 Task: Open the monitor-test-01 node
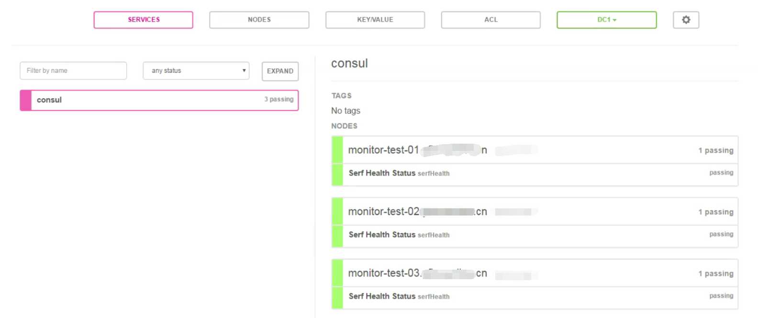(x=384, y=150)
